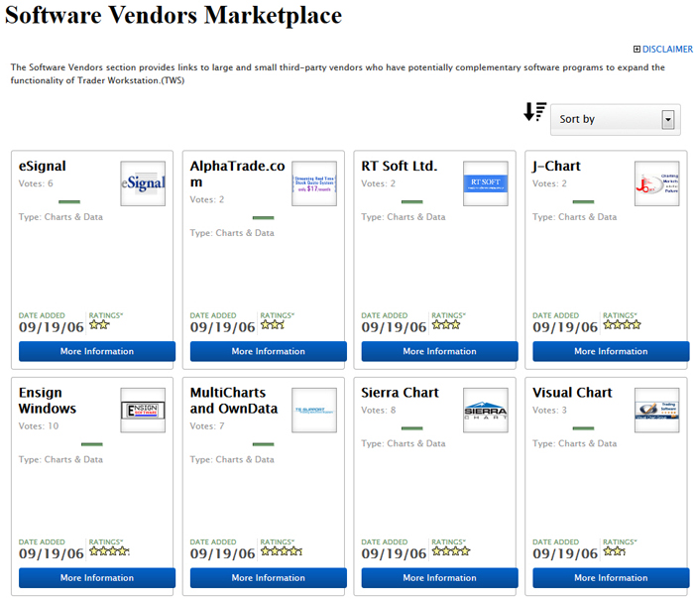The width and height of the screenshot is (694, 599).
Task: Open More Information for J-Chart
Action: 611,351
